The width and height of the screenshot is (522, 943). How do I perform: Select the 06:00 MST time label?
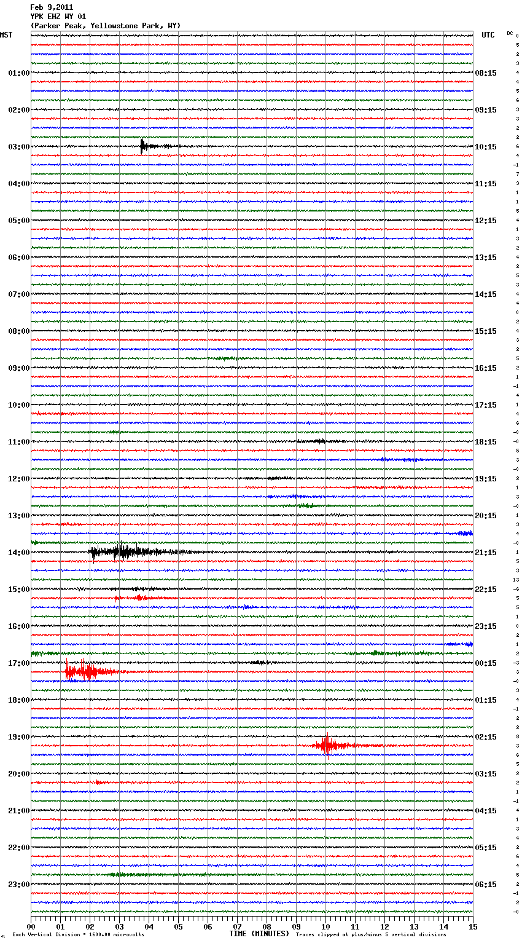click(19, 258)
